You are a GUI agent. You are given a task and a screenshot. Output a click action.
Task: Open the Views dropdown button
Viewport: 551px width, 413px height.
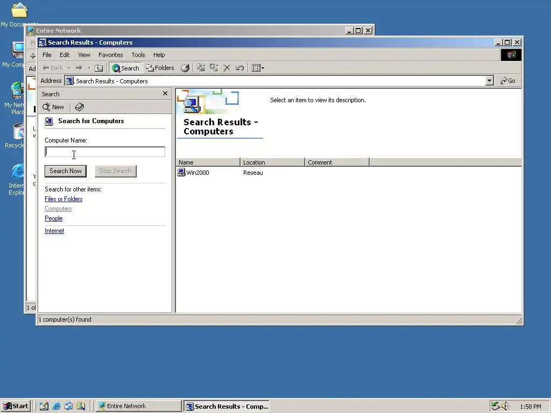[258, 68]
